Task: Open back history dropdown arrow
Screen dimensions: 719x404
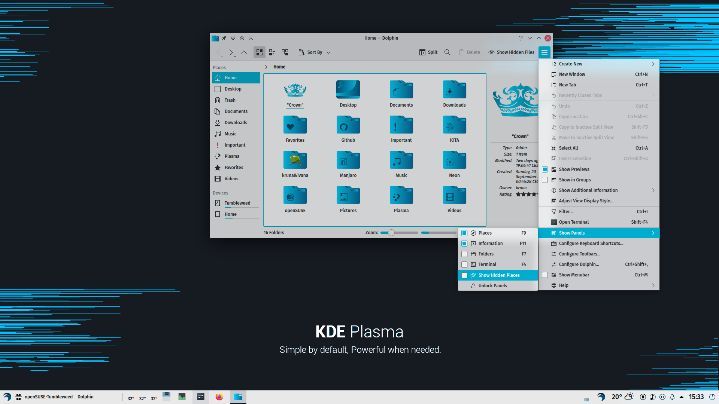Action: pos(222,56)
